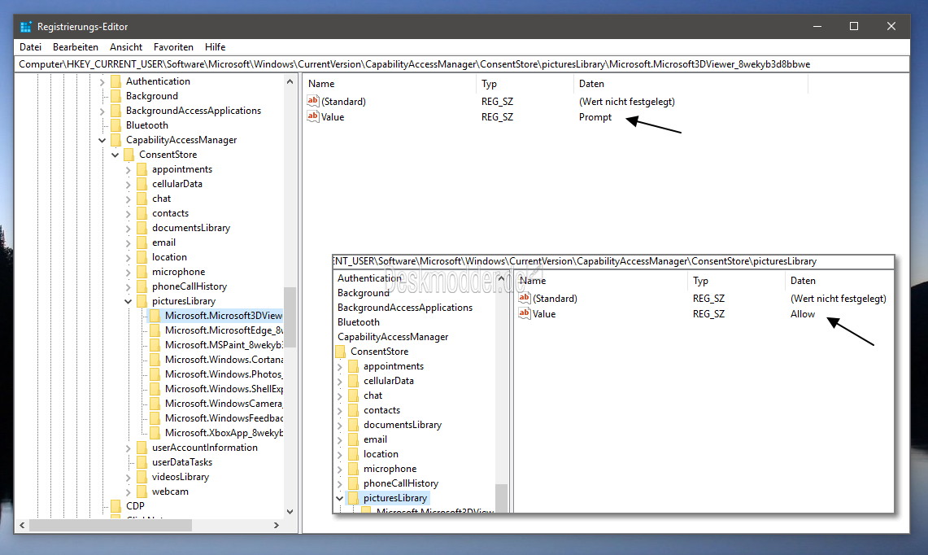Click the Microsoft.Windows.ShellExp folder icon
The width and height of the screenshot is (928, 555).
(x=155, y=389)
